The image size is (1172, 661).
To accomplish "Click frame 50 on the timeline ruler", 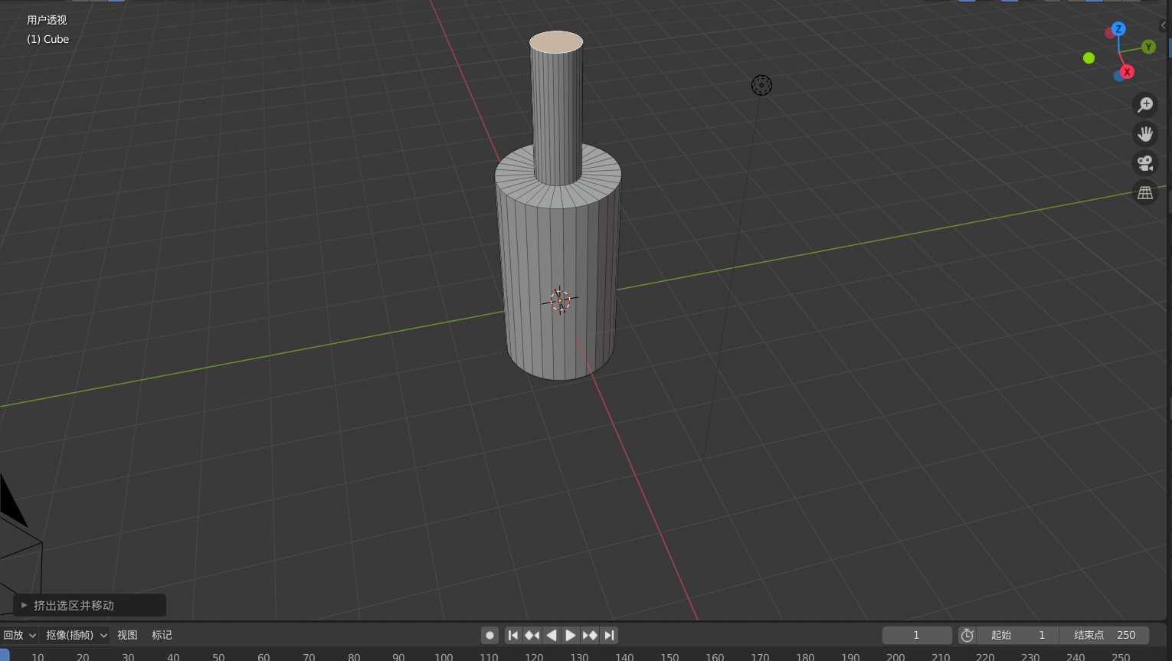I will pos(218,657).
